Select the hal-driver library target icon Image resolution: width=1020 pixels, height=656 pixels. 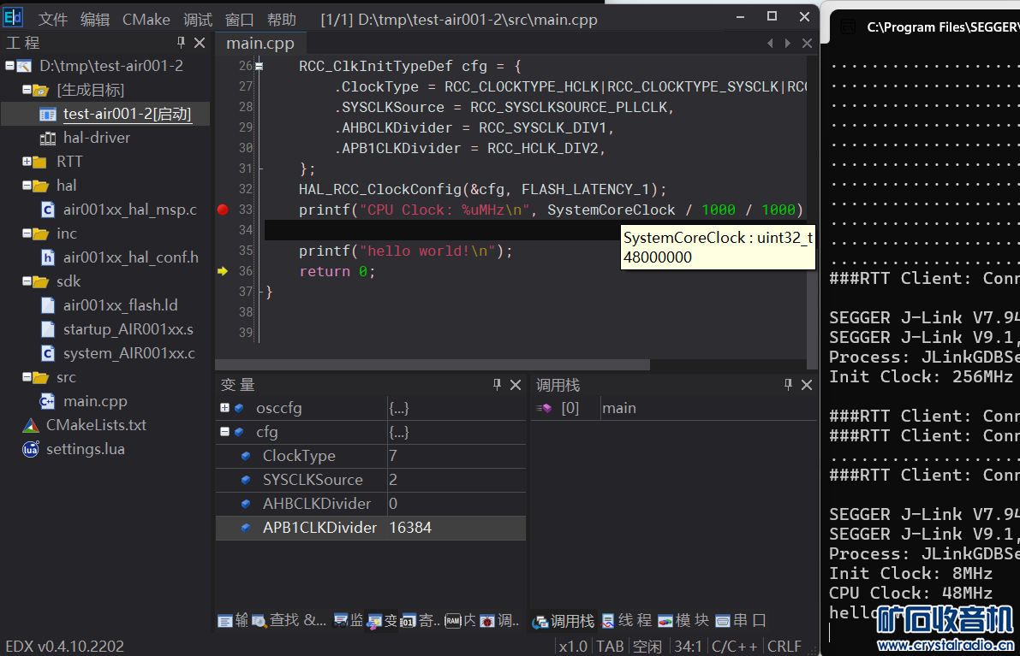[48, 138]
